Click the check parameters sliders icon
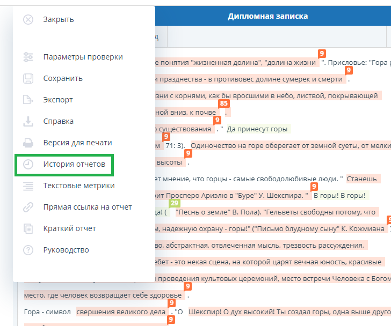This screenshot has width=391, height=326. pyautogui.click(x=28, y=57)
